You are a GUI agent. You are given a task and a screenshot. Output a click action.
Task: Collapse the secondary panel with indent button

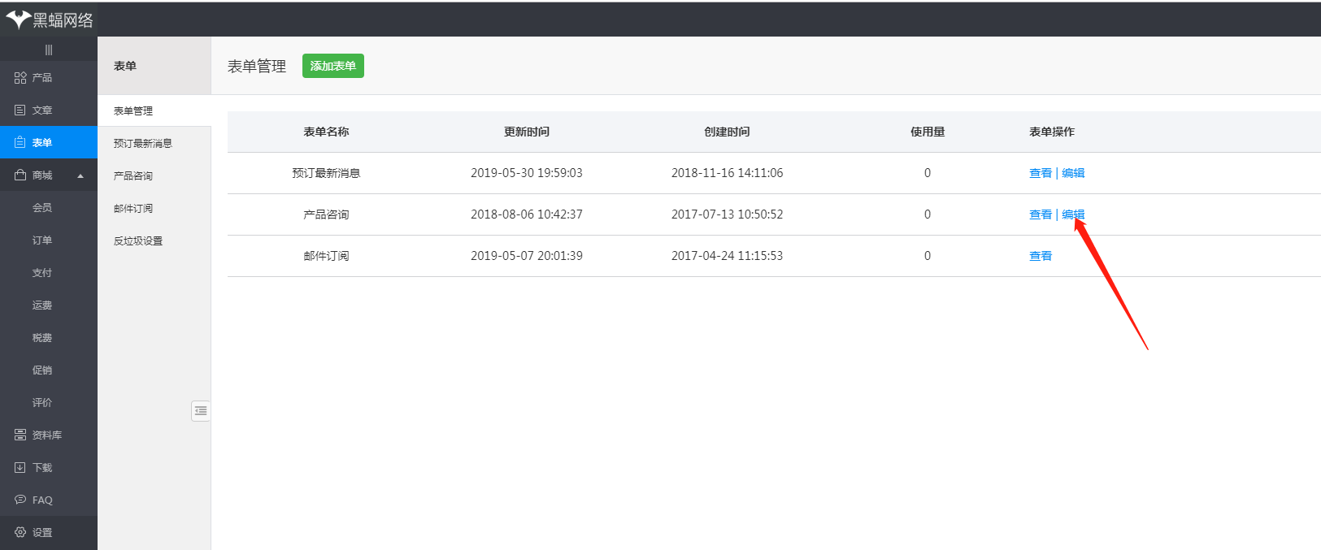(201, 411)
